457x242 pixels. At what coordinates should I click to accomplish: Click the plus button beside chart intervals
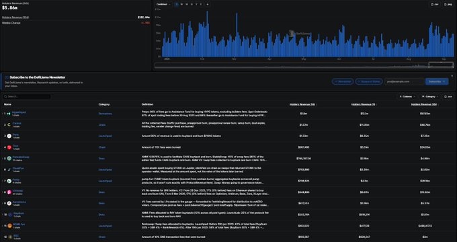207,5
